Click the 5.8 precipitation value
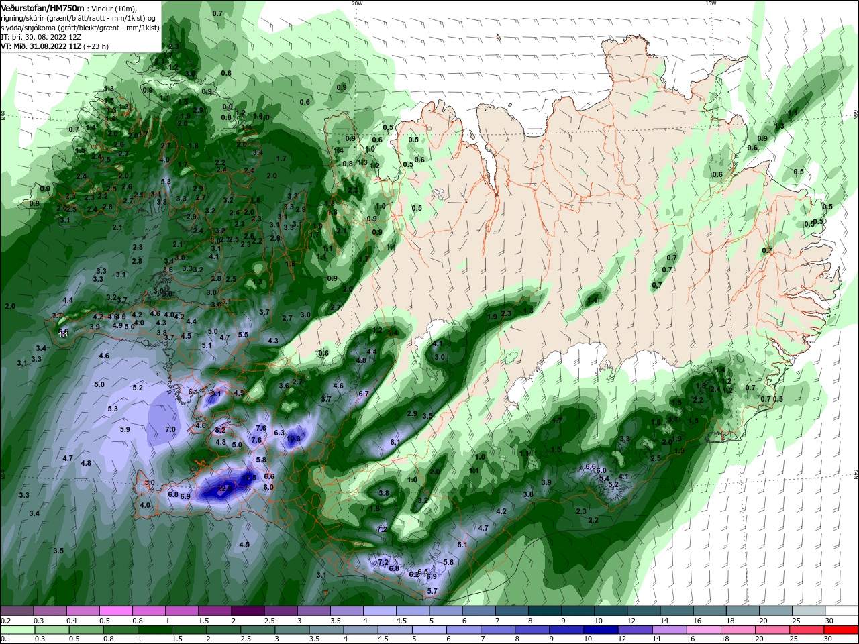This screenshot has width=859, height=644. 261,460
